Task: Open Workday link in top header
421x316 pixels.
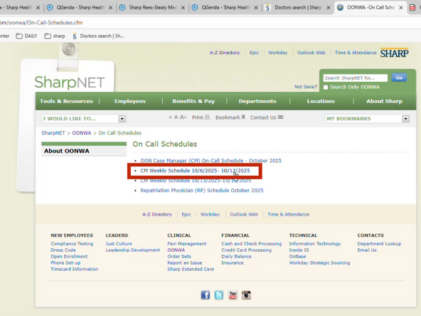Action: click(x=278, y=53)
